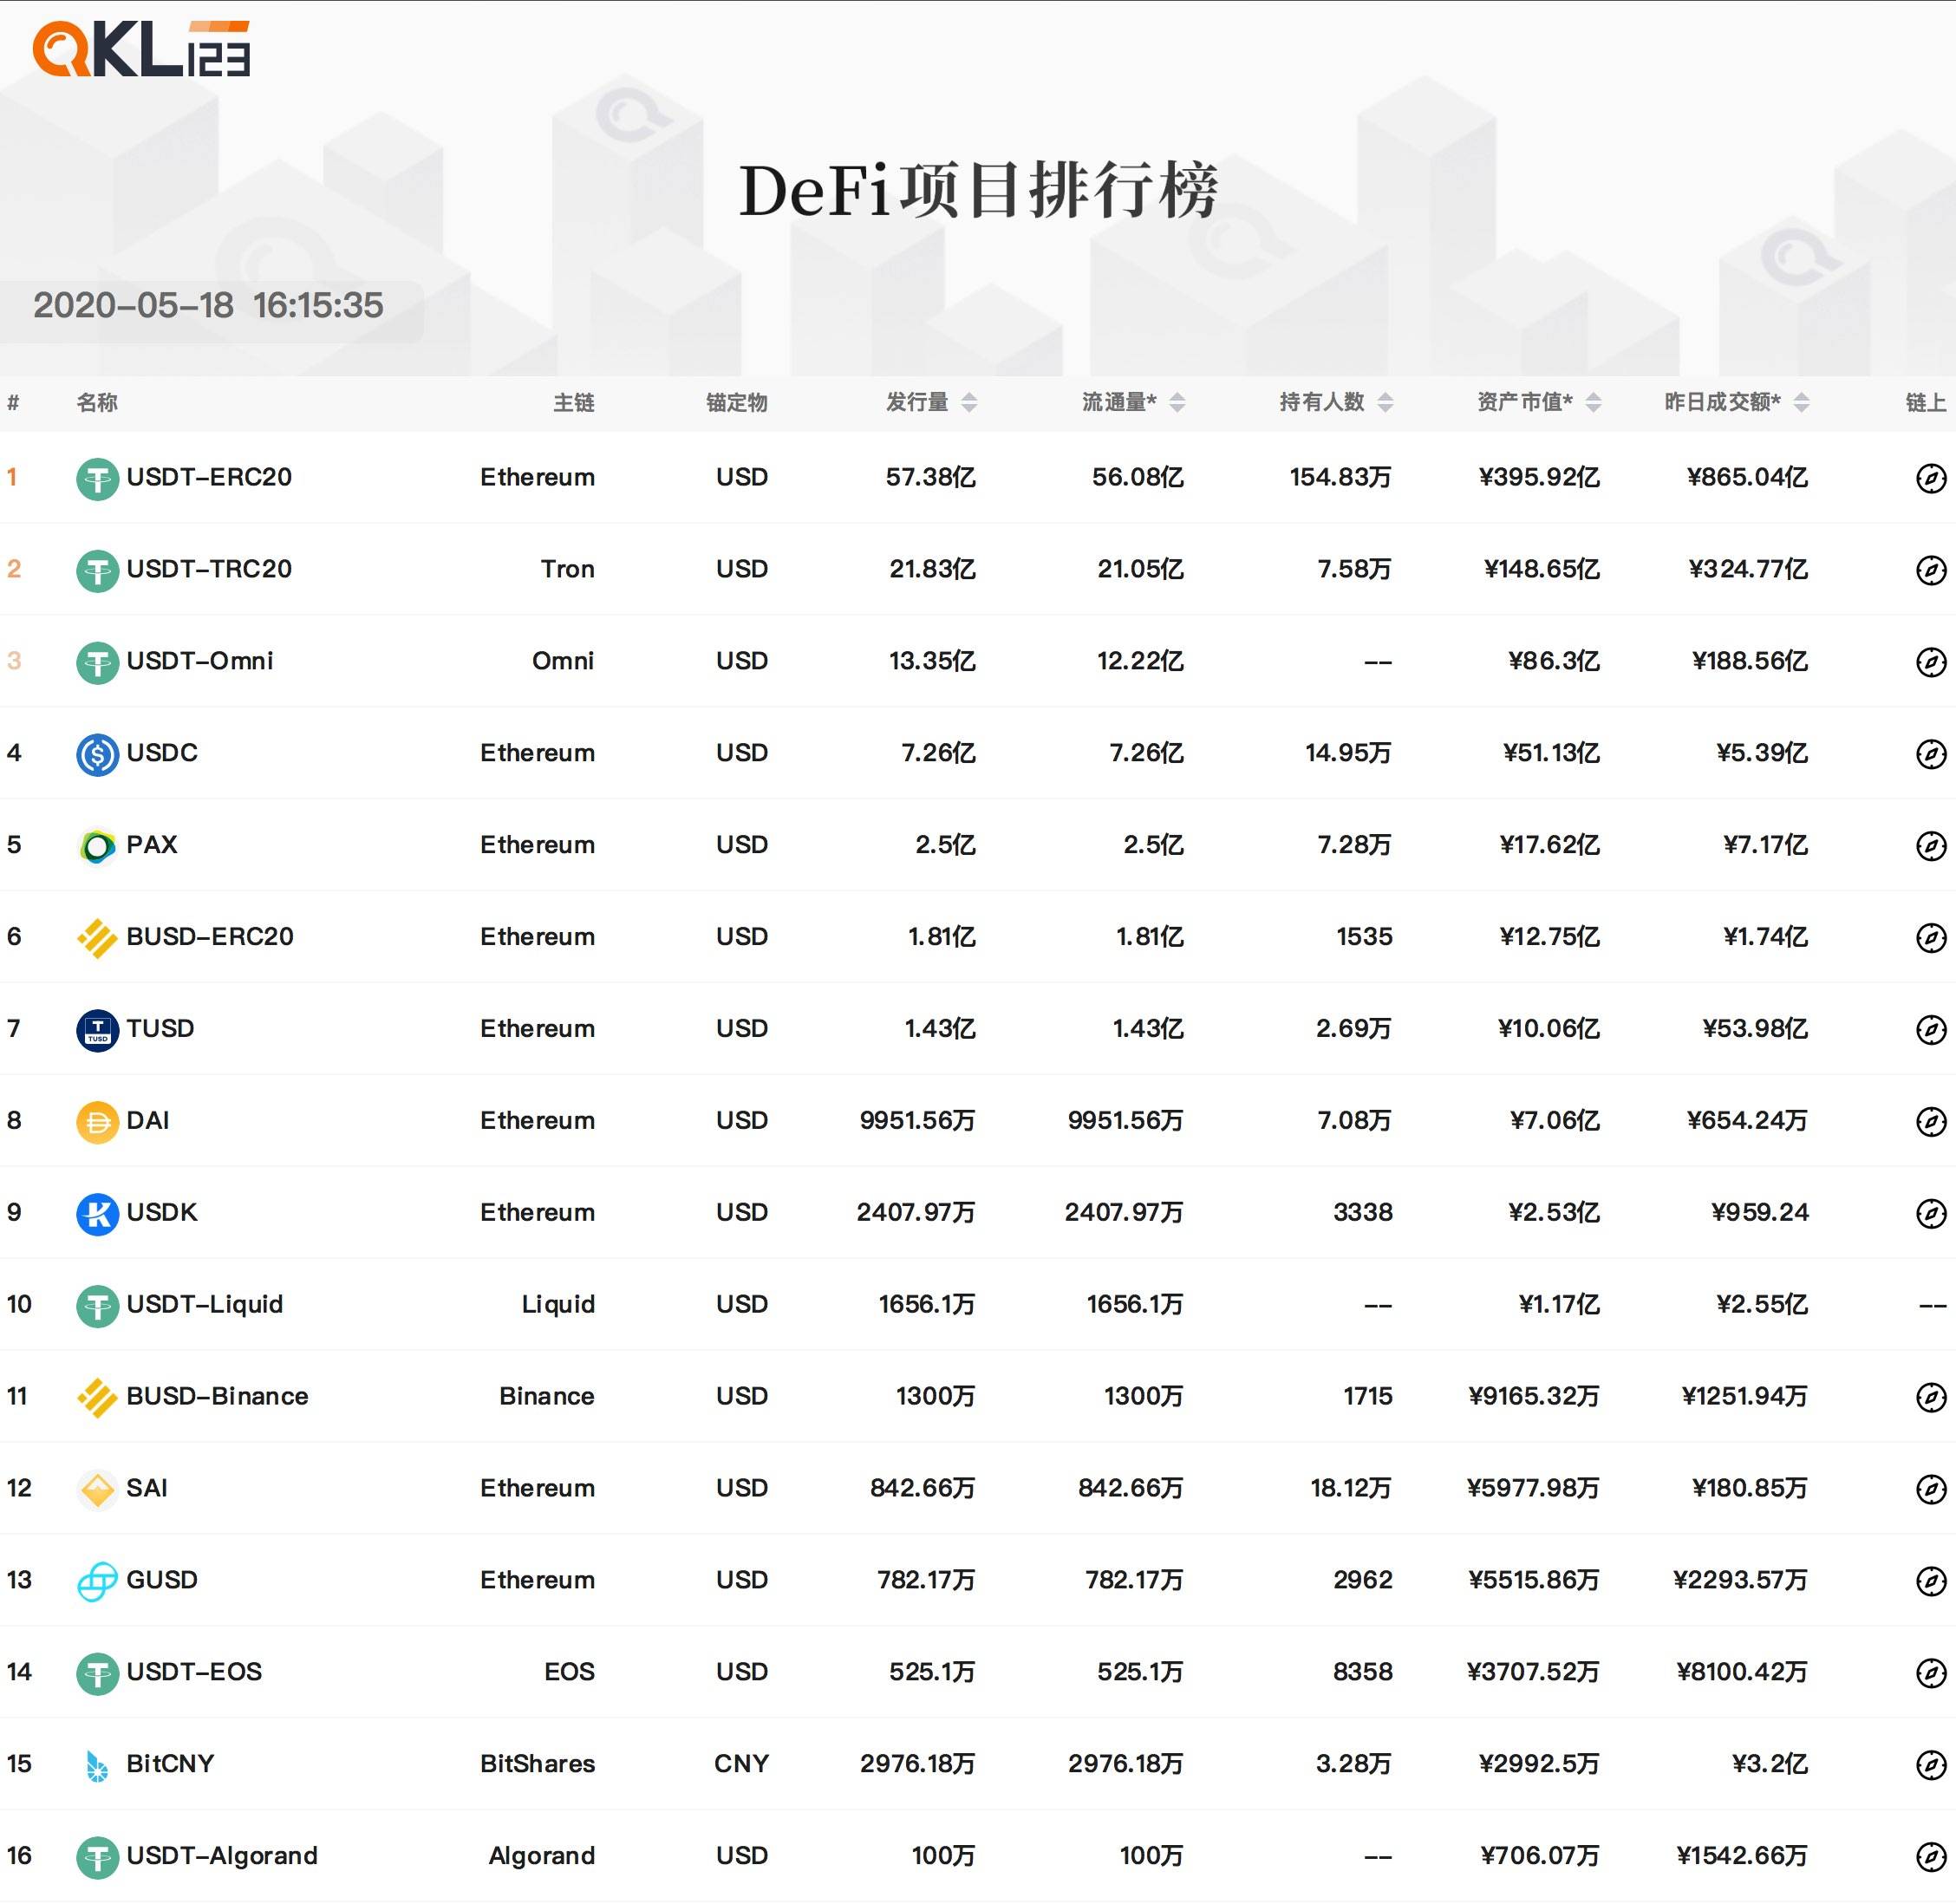Screen dimensions: 1956x1904
Task: Open the USDT-ERC20 project name
Action: [209, 477]
